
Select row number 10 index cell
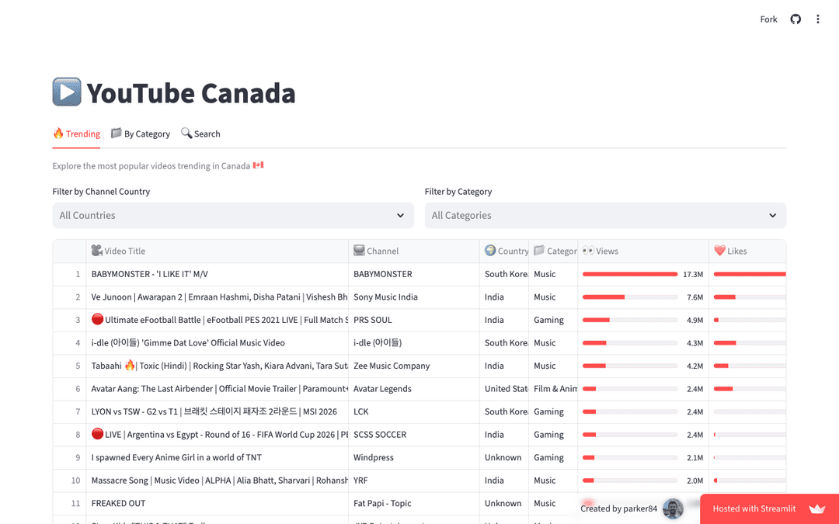70,481
